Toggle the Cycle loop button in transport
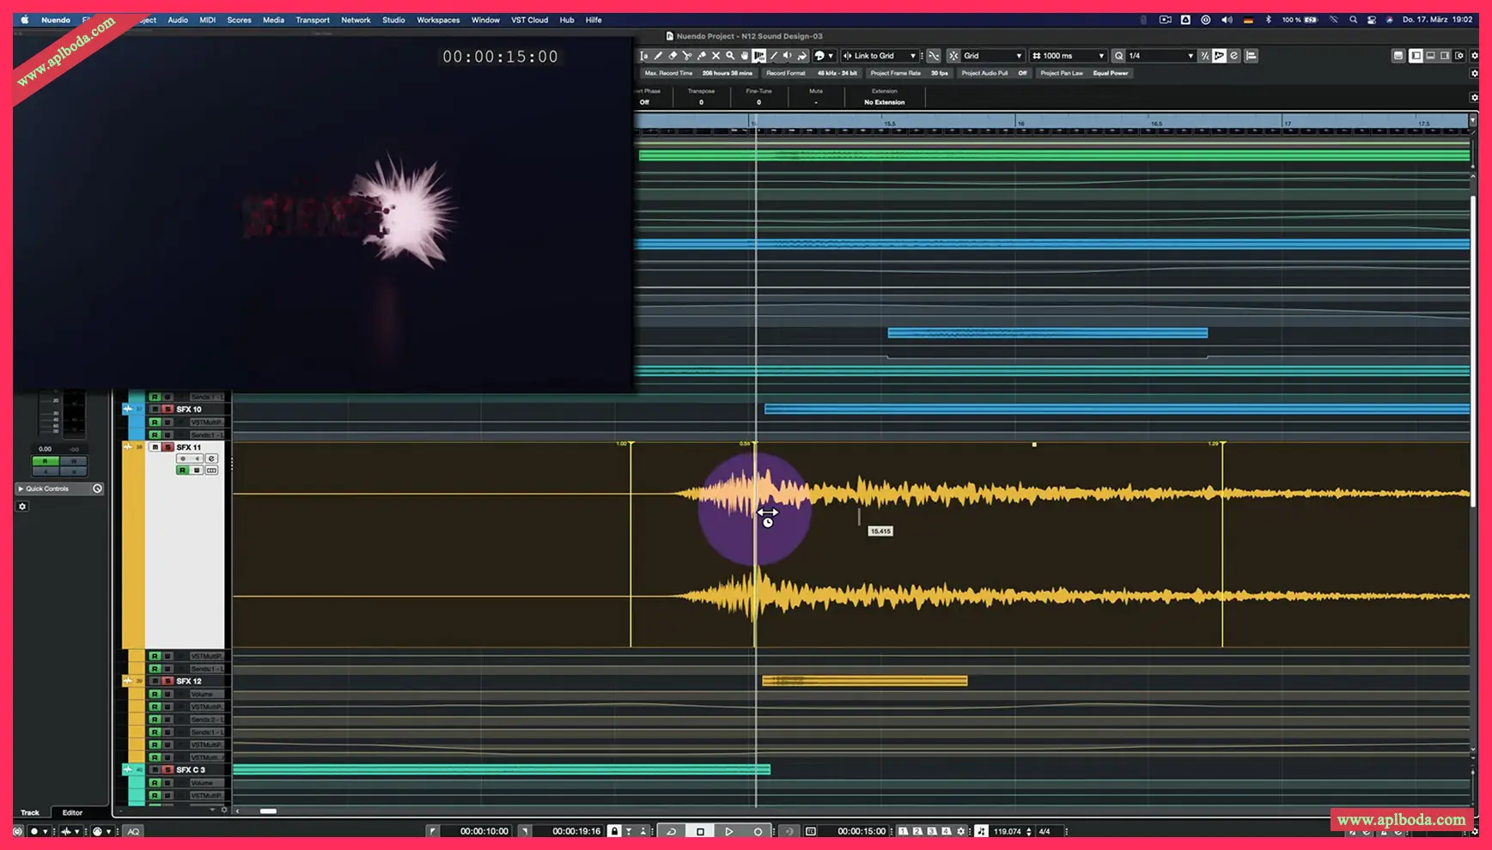Screen dimensions: 1492x850 pyautogui.click(x=672, y=831)
